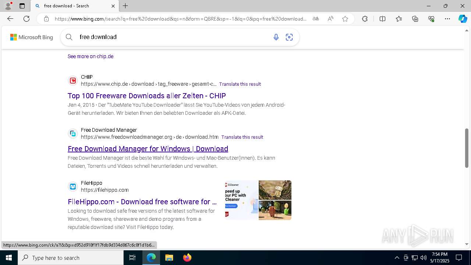This screenshot has height=265, width=471.
Task: Add this page to favorites star
Action: (x=345, y=19)
